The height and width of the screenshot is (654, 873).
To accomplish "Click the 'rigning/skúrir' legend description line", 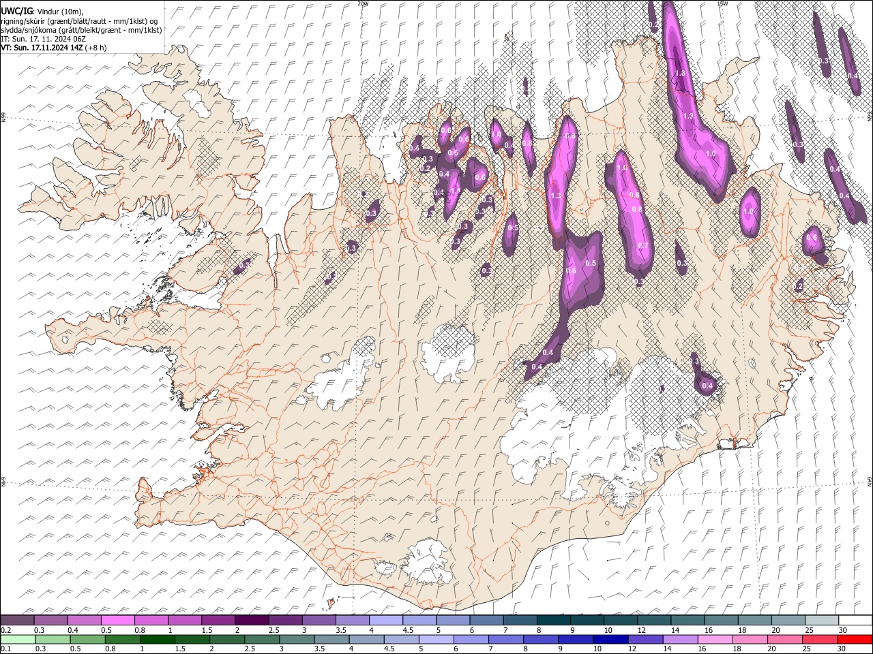I will tap(79, 21).
